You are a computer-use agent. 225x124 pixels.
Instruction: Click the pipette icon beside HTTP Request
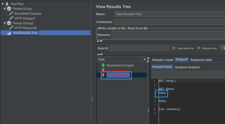[11, 18]
